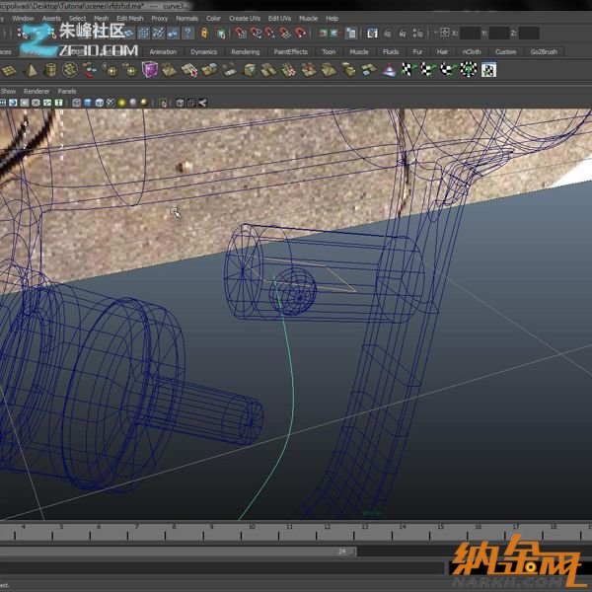The image size is (592, 592).
Task: Click the lock selection padlock icon
Action: pos(206,34)
